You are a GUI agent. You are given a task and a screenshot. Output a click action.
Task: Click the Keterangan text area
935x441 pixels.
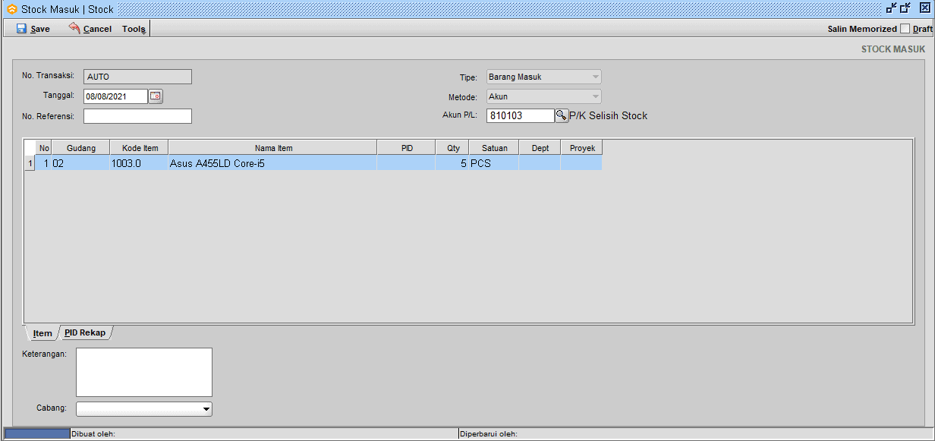tap(144, 372)
